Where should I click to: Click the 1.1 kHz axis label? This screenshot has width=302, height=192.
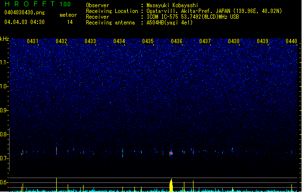click(4, 62)
